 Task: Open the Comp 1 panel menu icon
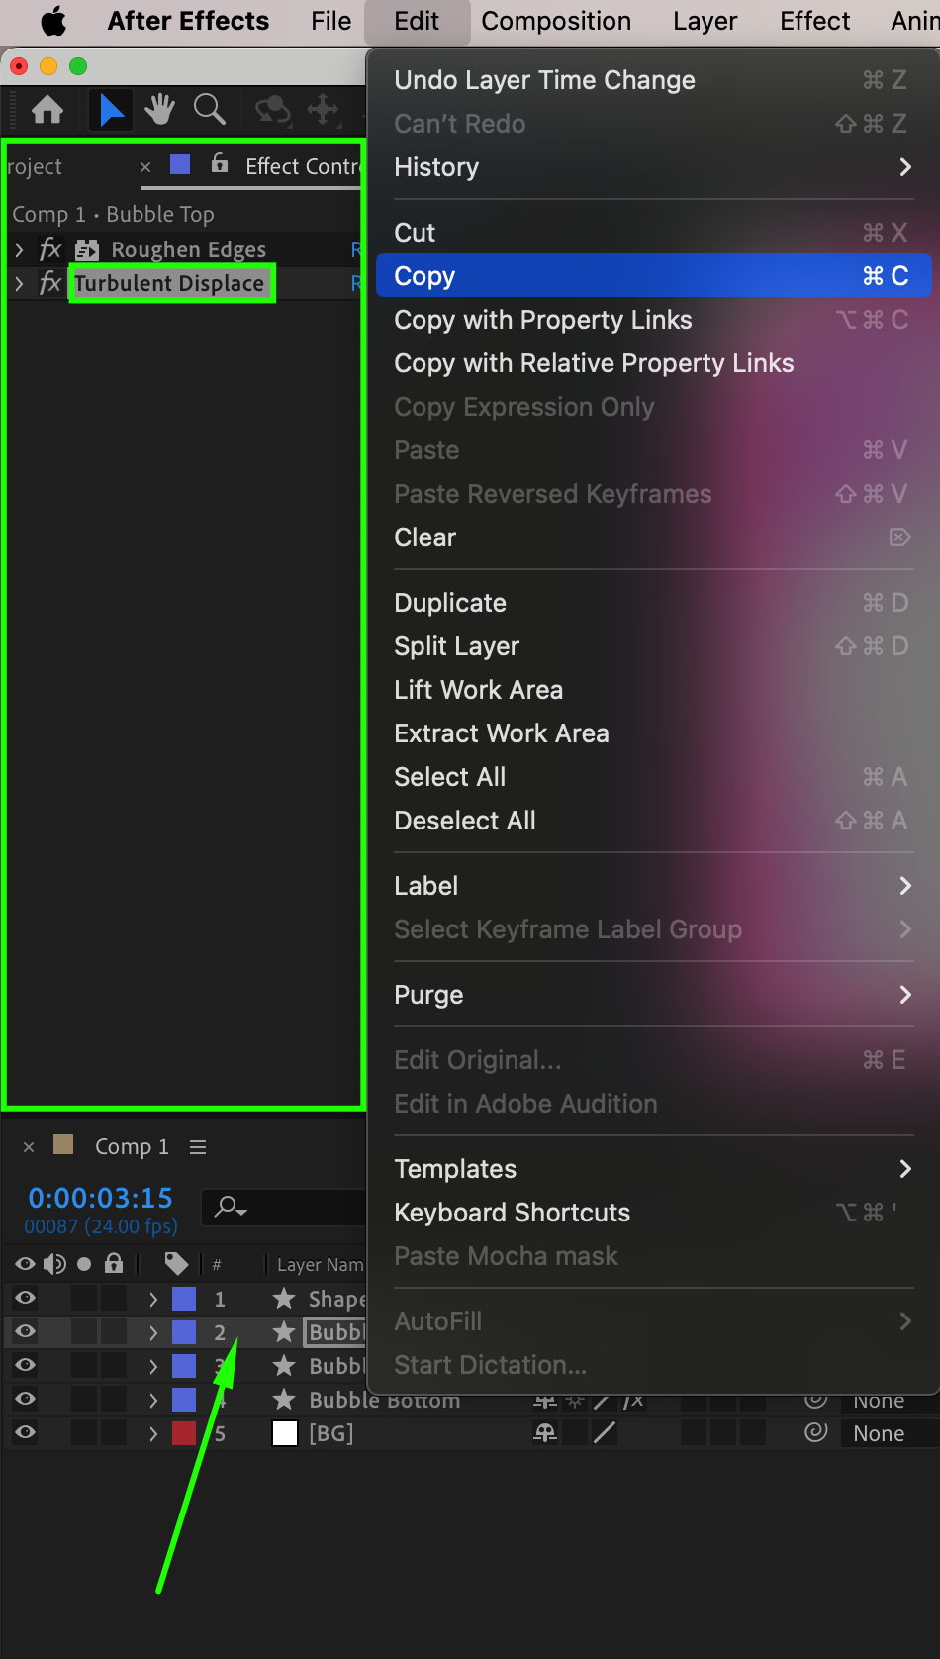tap(198, 1147)
